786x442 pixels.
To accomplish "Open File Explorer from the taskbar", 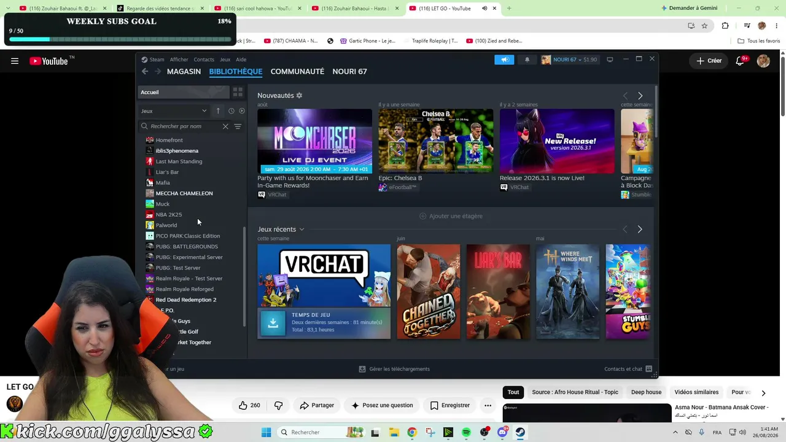I will coord(394,432).
